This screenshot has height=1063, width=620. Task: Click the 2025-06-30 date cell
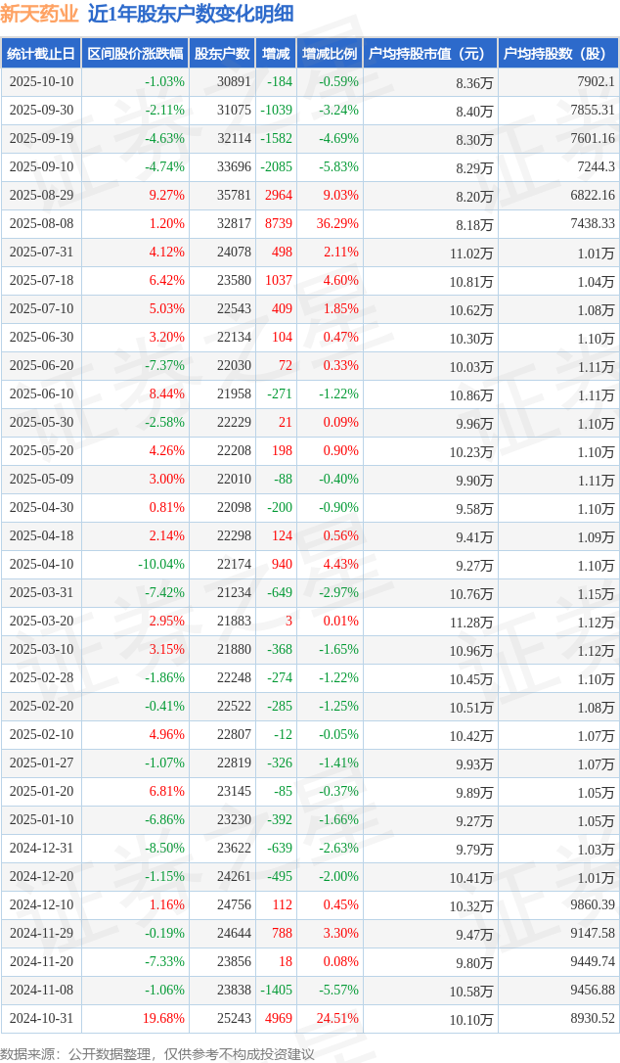tap(41, 338)
